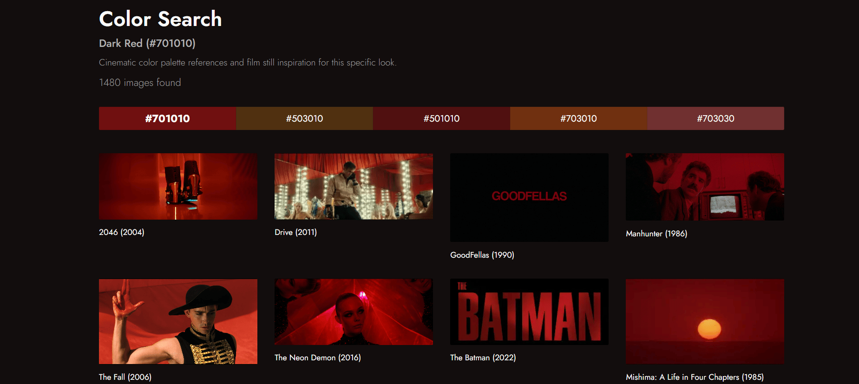Click the 'The Fall (2006)' title link
859x384 pixels.
tap(125, 377)
